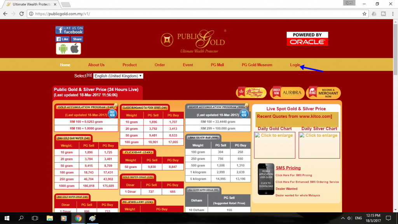Open the mobile application user guide phone image
Image resolution: width=398 pixels, height=224 pixels.
tap(266, 179)
